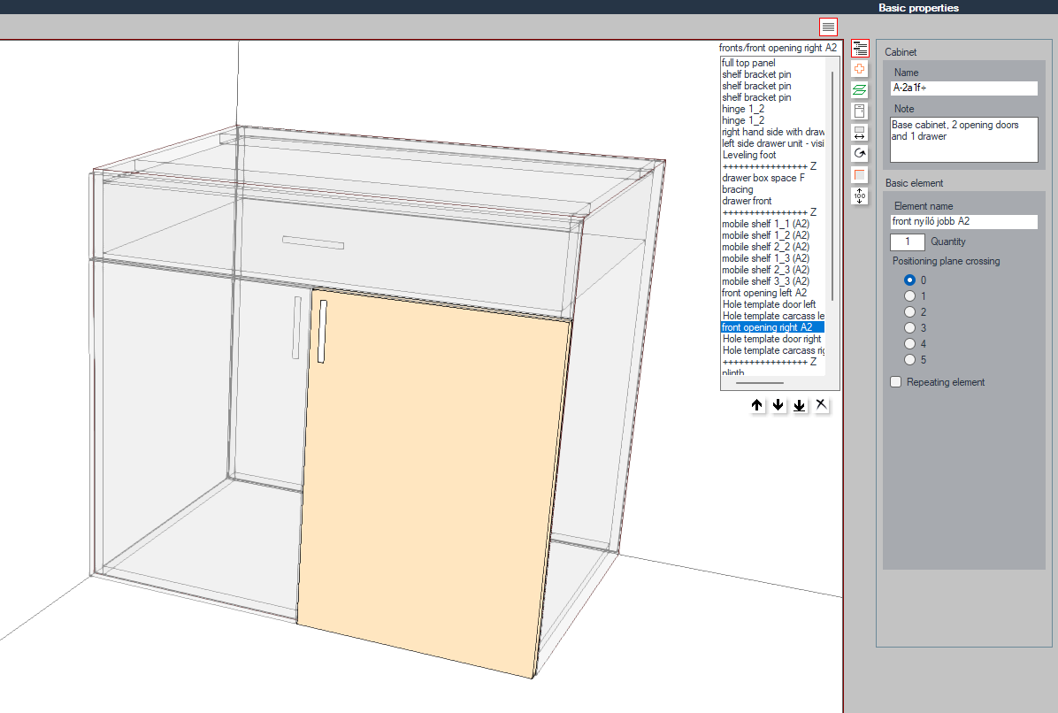Viewport: 1058px width, 713px height.
Task: Open the element tree list icon
Action: click(860, 49)
